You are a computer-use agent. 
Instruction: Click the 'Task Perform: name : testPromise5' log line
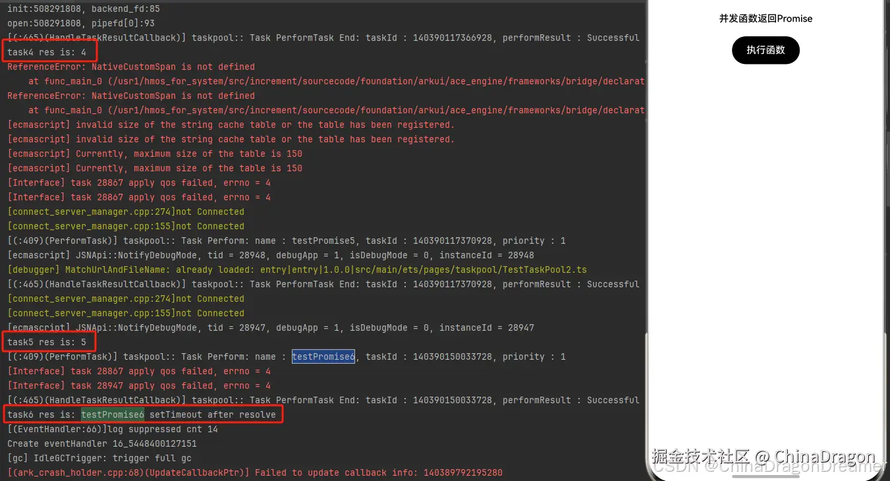tap(287, 240)
